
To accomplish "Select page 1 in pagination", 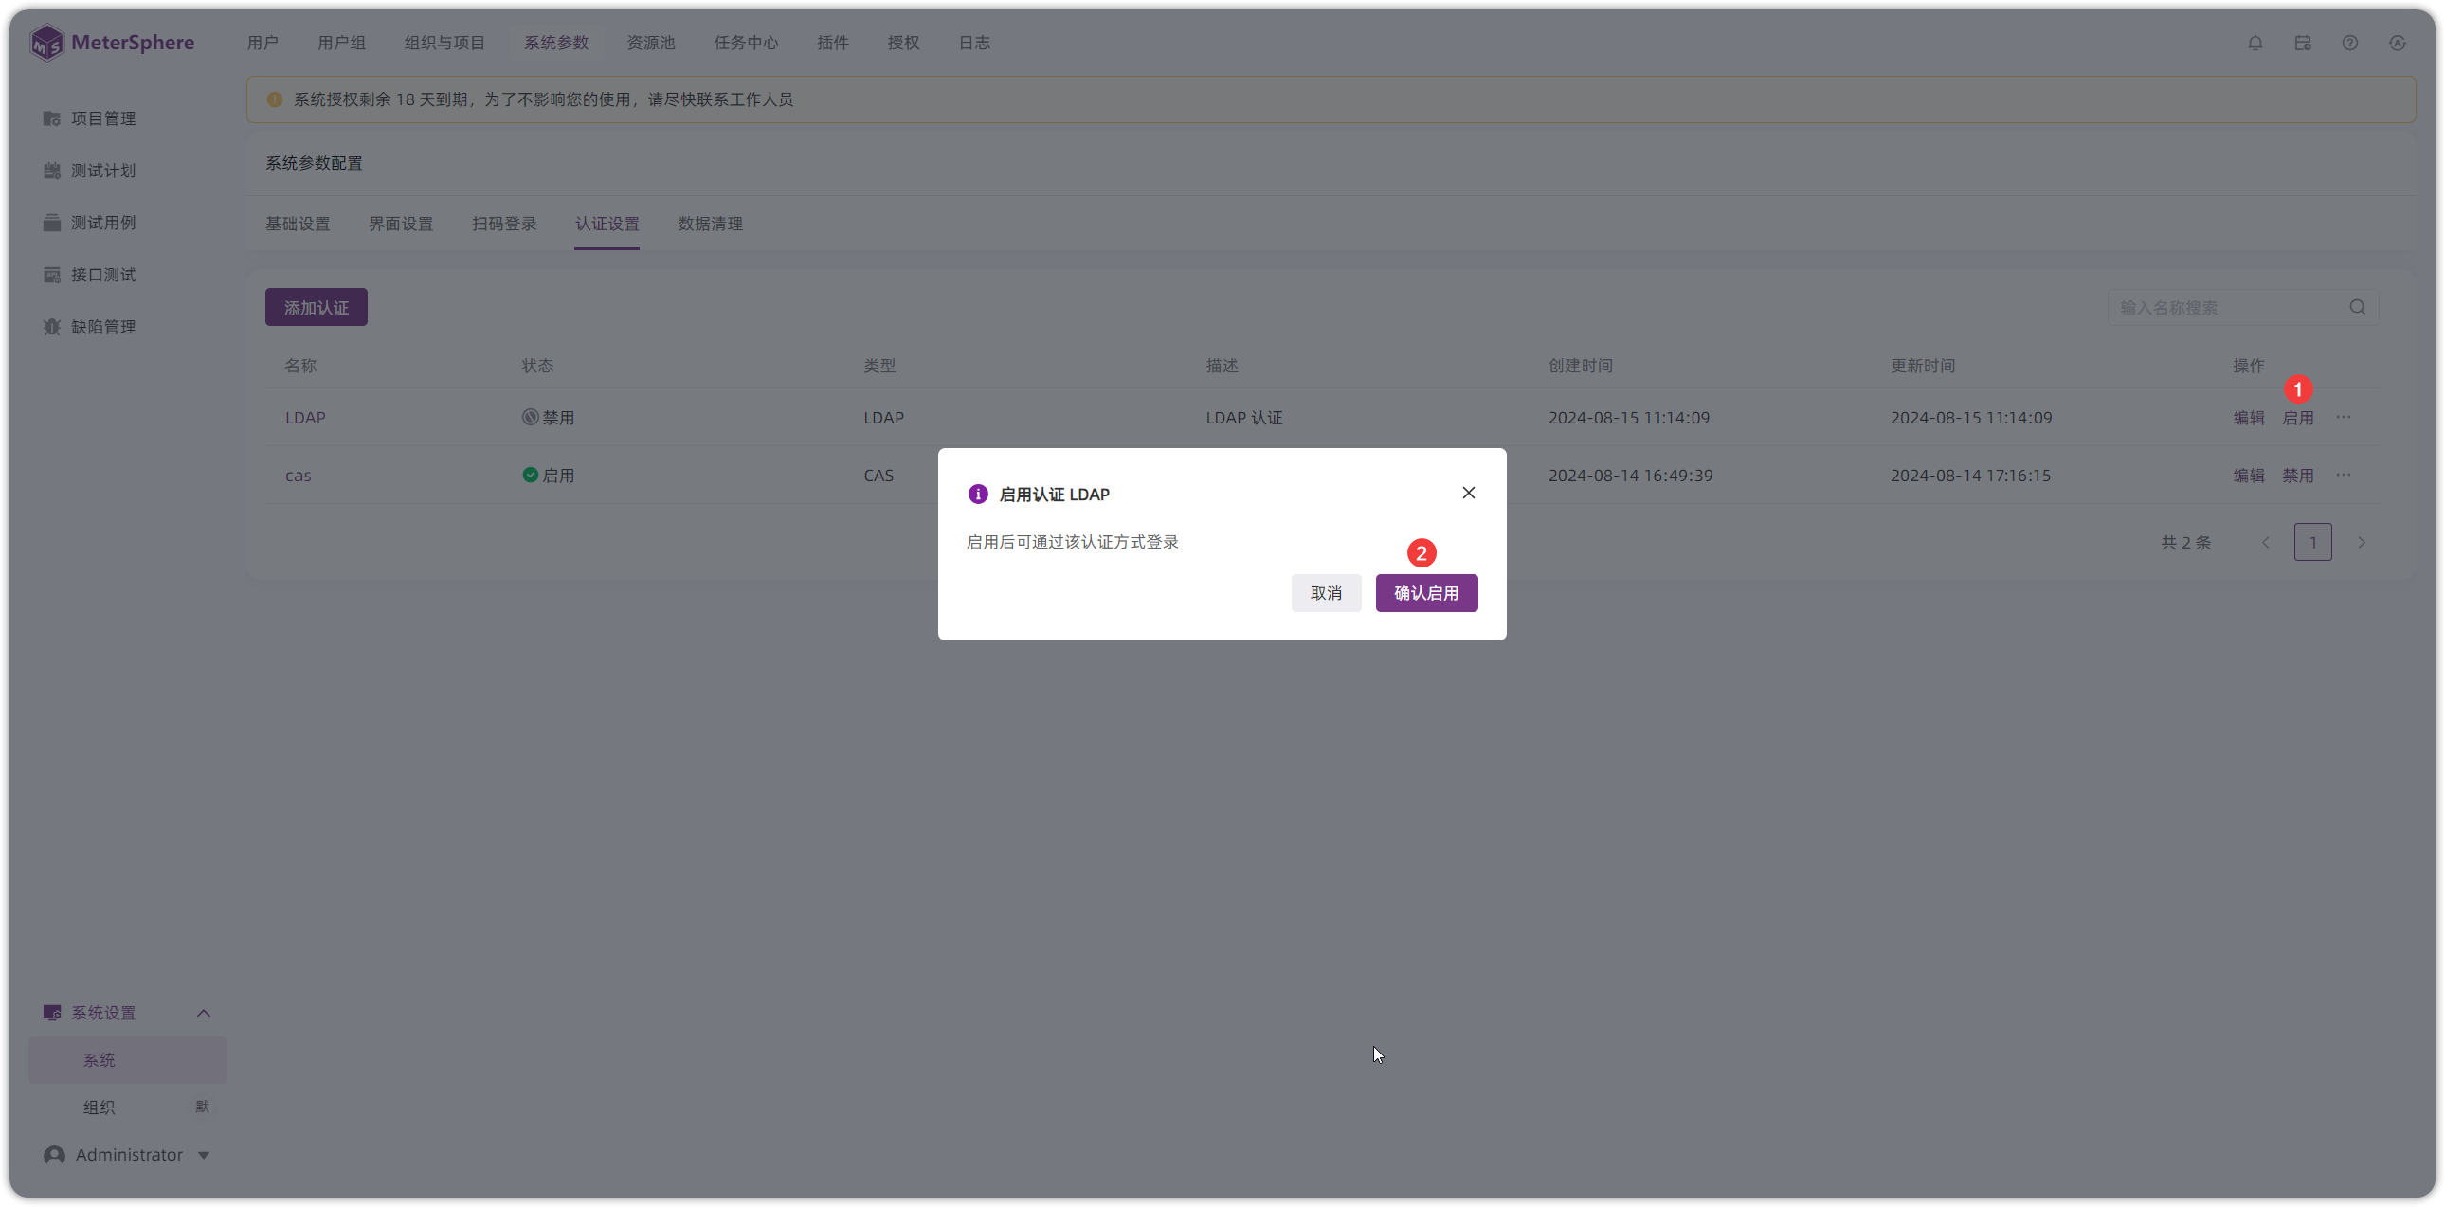I will coord(2313,543).
